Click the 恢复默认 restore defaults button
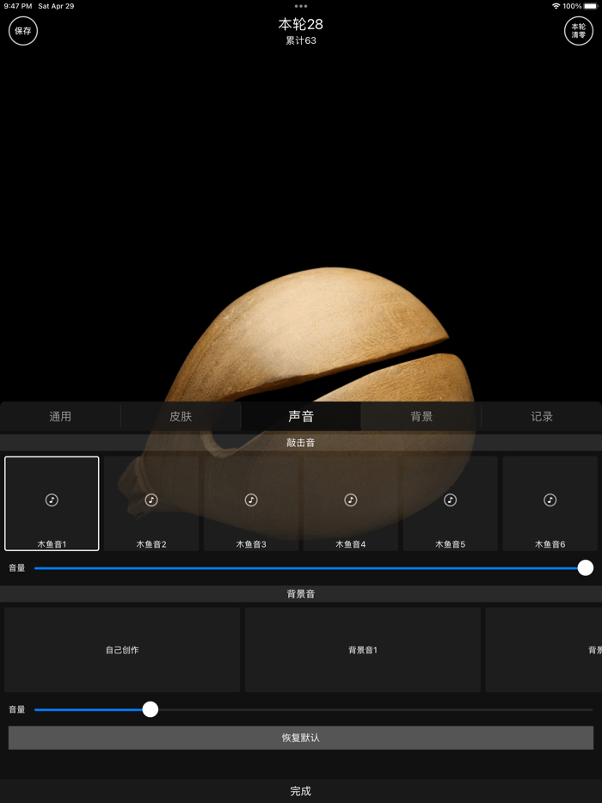The image size is (602, 803). (301, 738)
